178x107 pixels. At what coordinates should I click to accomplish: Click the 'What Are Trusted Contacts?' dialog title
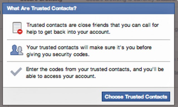click(42, 8)
